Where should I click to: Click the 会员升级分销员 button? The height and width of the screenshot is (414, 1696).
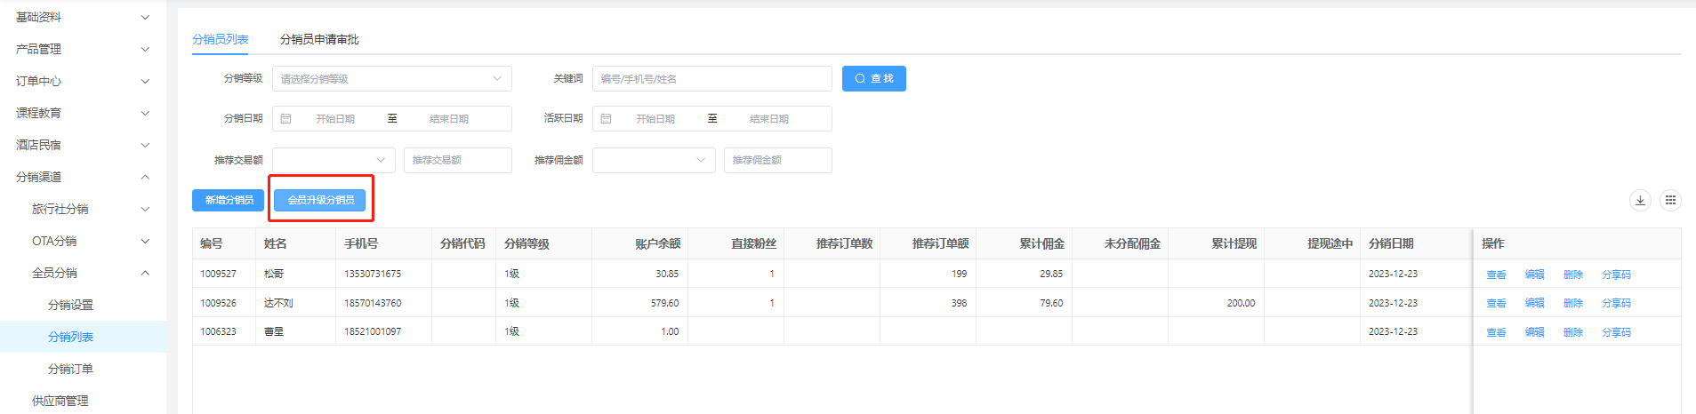coord(320,201)
